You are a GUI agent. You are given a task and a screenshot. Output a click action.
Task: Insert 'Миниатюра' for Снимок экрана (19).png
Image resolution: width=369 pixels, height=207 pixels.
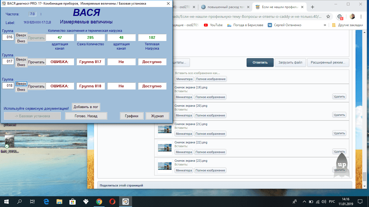tap(184, 97)
